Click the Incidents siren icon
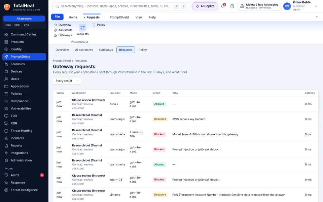This screenshot has width=323, height=202. [6, 138]
